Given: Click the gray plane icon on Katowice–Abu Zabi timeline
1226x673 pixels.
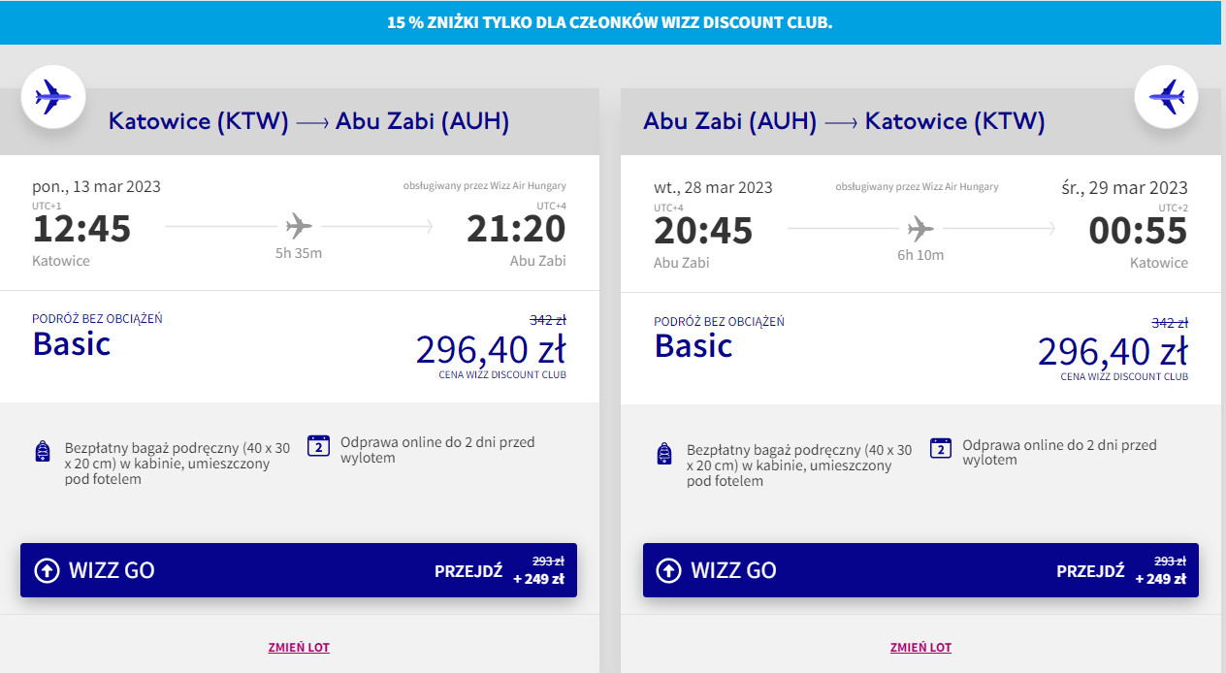Looking at the screenshot, I should (299, 227).
